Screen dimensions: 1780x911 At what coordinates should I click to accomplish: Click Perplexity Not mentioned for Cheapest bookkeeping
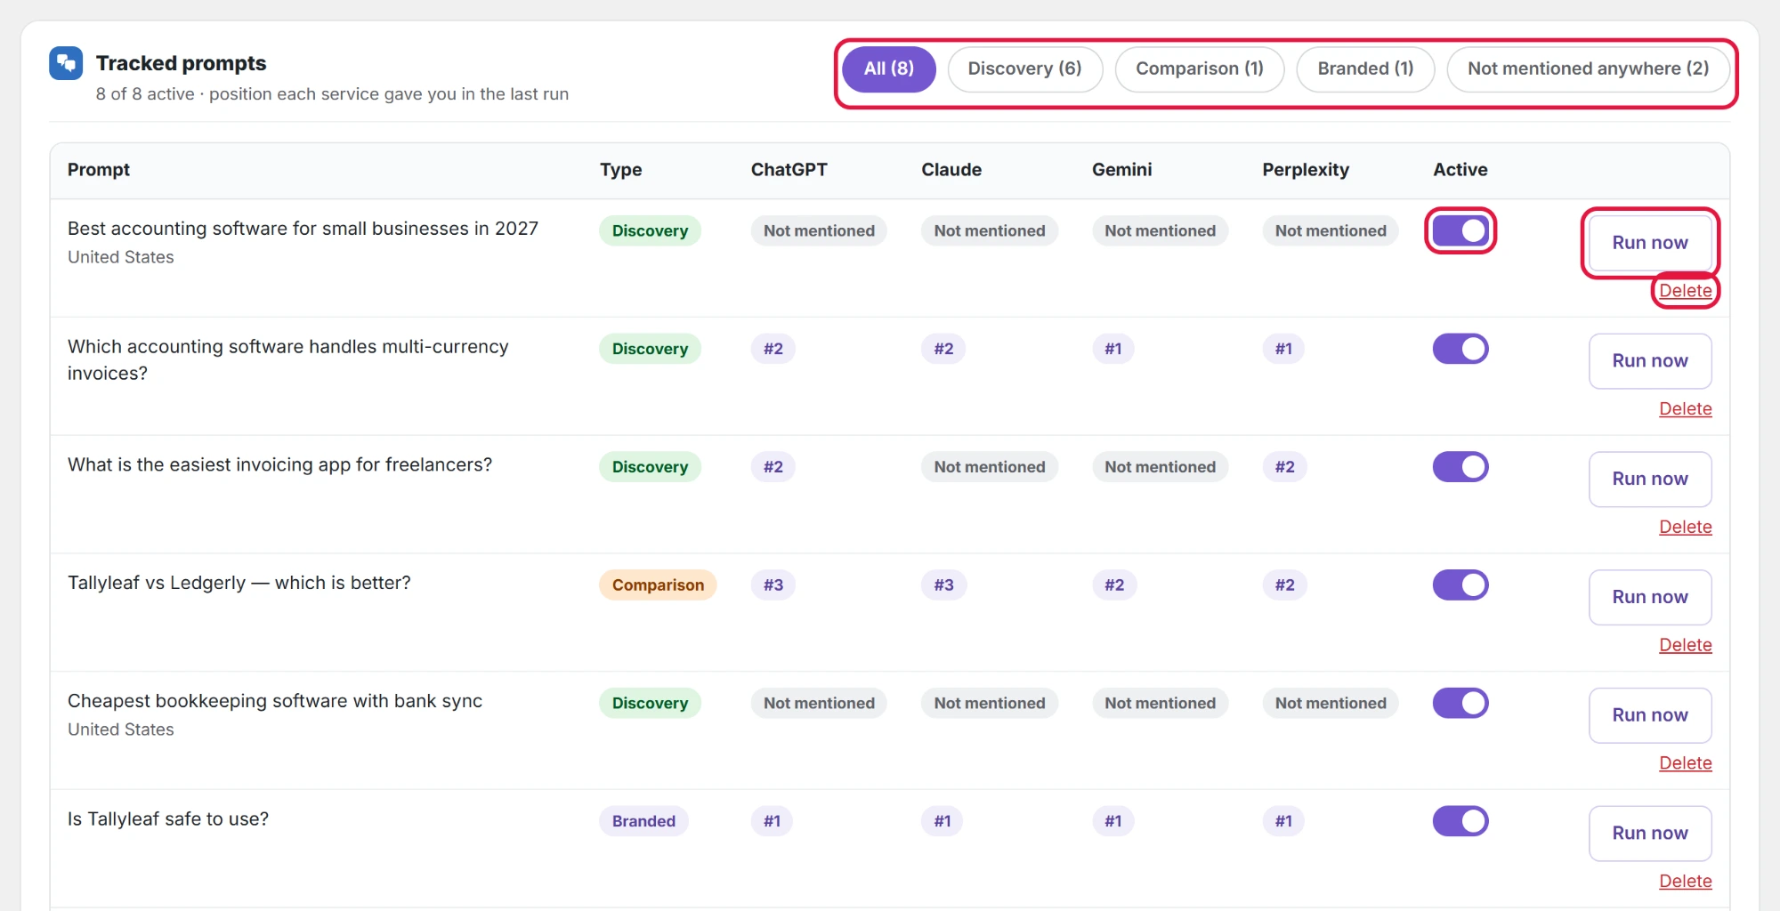tap(1331, 703)
